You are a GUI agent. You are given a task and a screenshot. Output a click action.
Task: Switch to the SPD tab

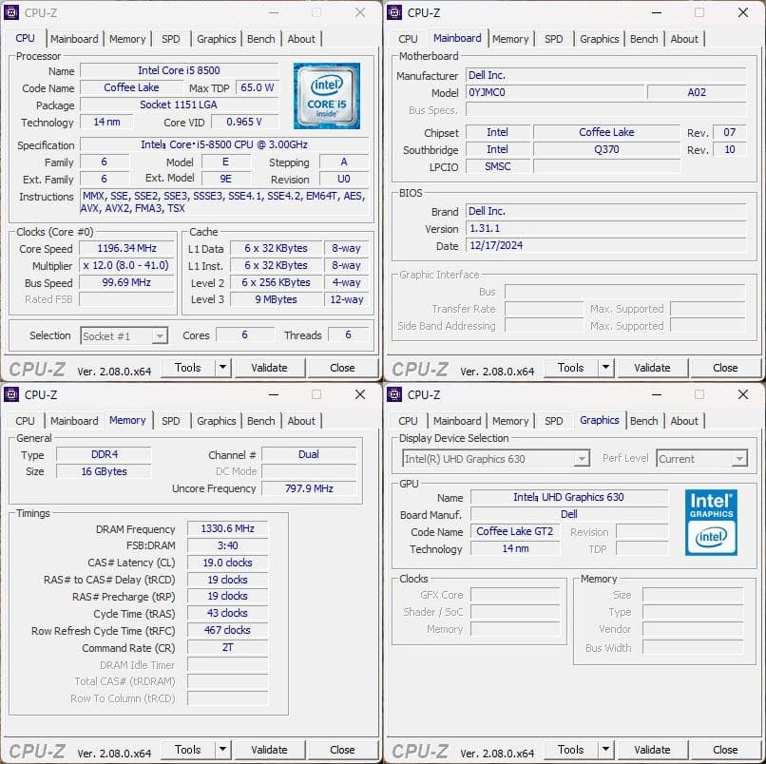pyautogui.click(x=169, y=39)
